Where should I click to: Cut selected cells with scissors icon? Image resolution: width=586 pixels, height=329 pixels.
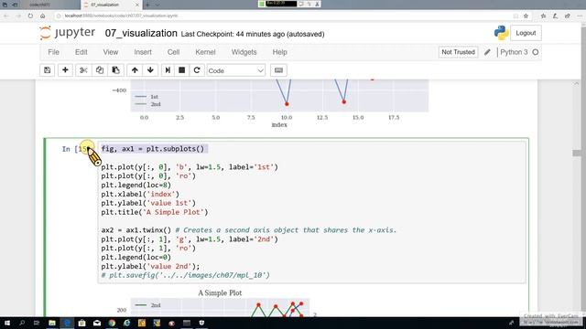click(x=83, y=70)
